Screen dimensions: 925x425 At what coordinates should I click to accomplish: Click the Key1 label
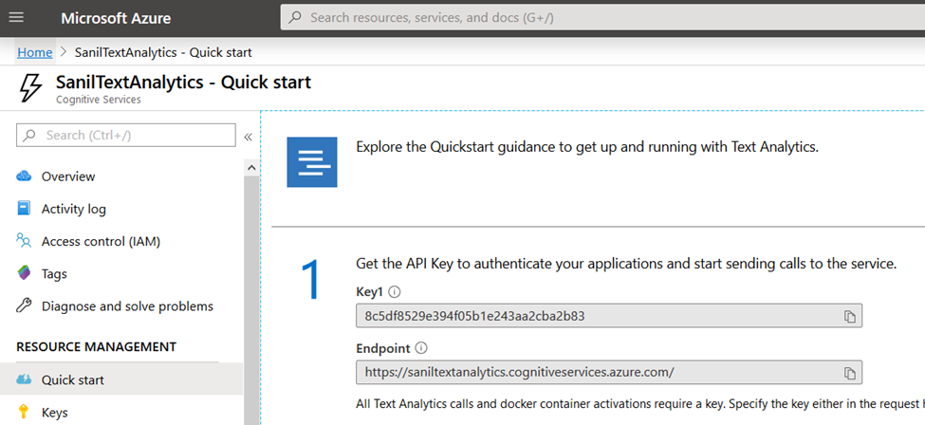click(370, 291)
